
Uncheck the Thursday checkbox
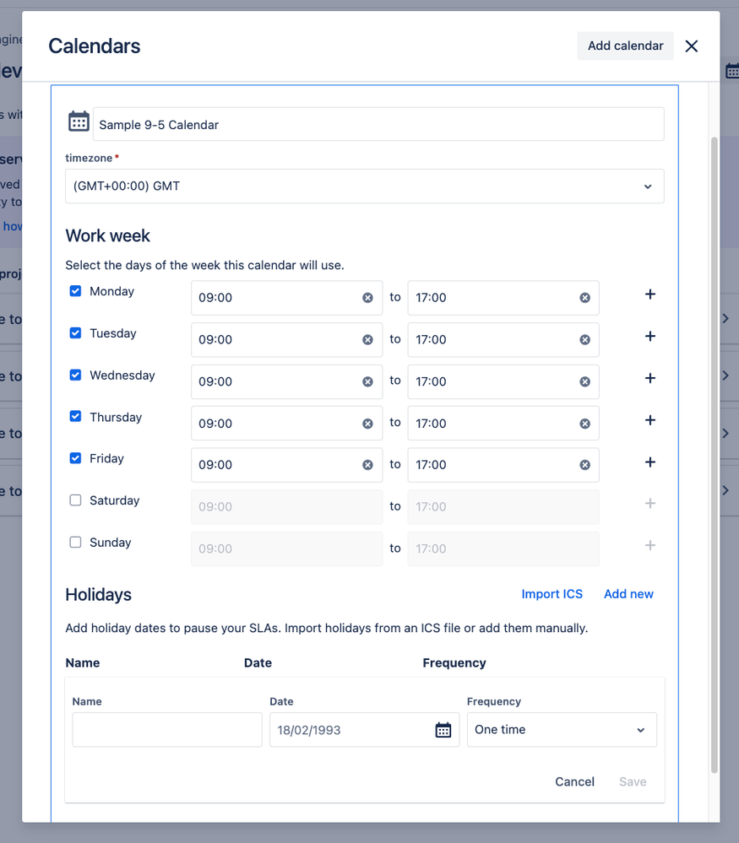[75, 416]
